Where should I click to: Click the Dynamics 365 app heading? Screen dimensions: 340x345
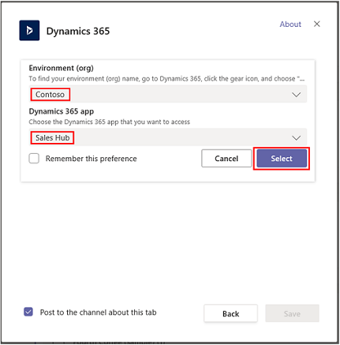[x=62, y=111]
